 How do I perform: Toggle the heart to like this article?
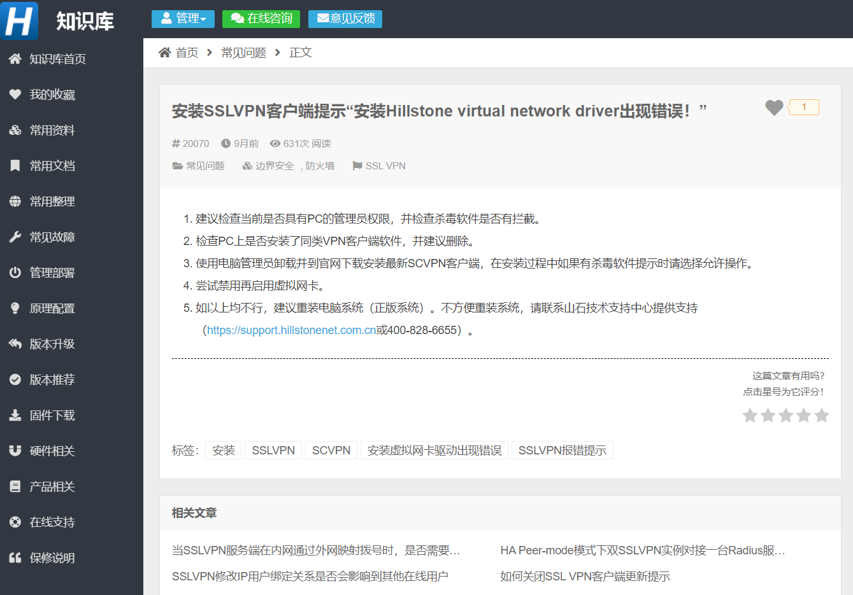tap(773, 107)
